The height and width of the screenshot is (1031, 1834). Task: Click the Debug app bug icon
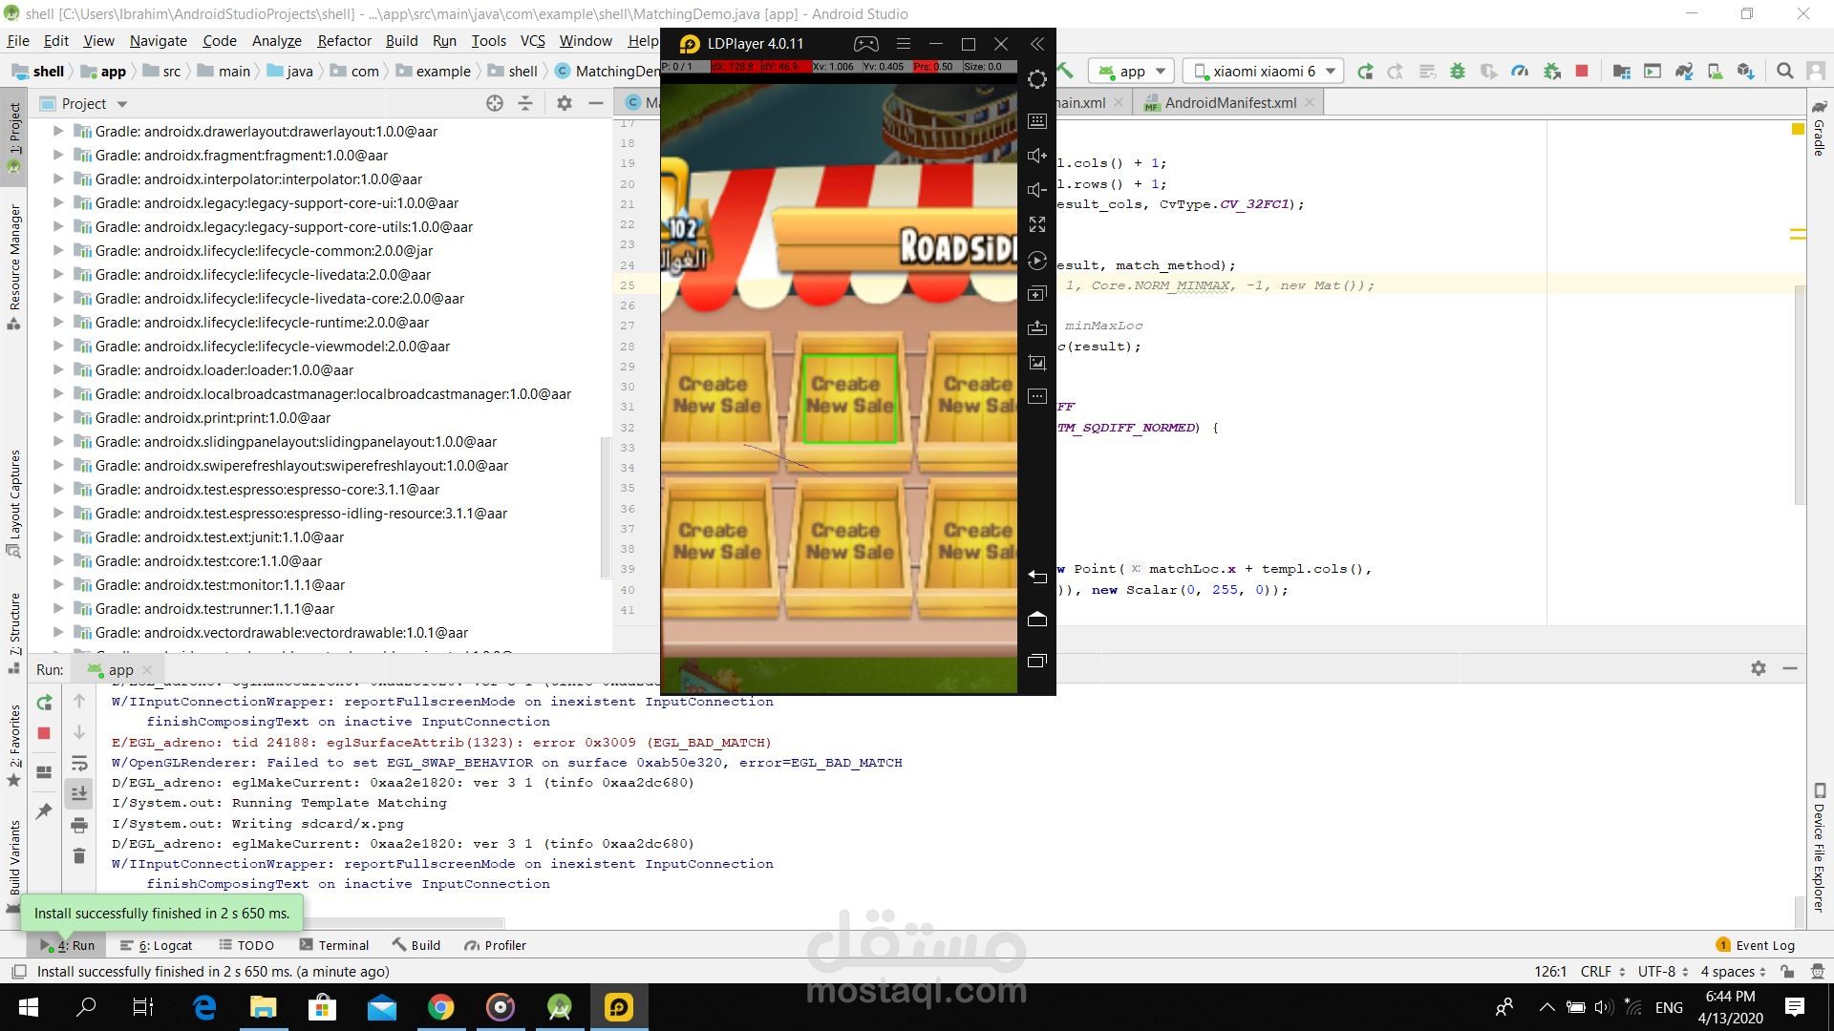1458,71
